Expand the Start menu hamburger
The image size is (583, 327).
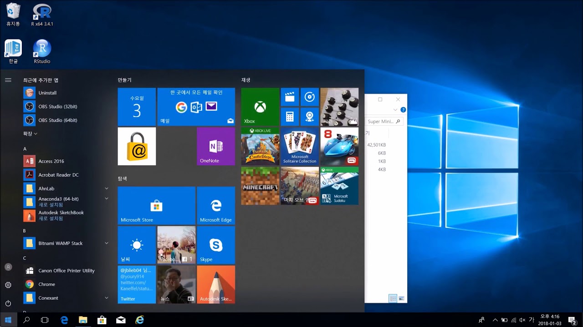coord(8,80)
